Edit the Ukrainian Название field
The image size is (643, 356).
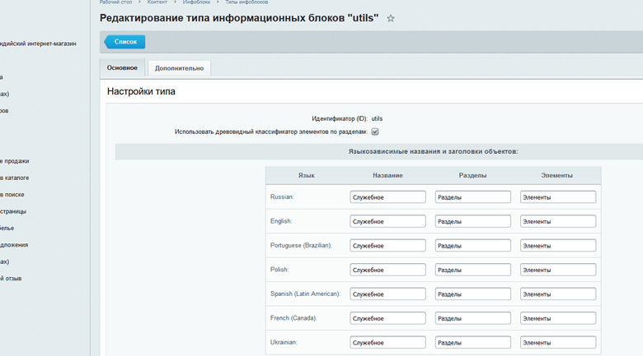coord(387,342)
